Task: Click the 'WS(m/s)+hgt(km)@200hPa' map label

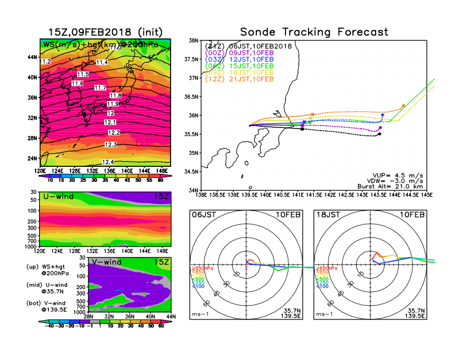Action: click(101, 45)
